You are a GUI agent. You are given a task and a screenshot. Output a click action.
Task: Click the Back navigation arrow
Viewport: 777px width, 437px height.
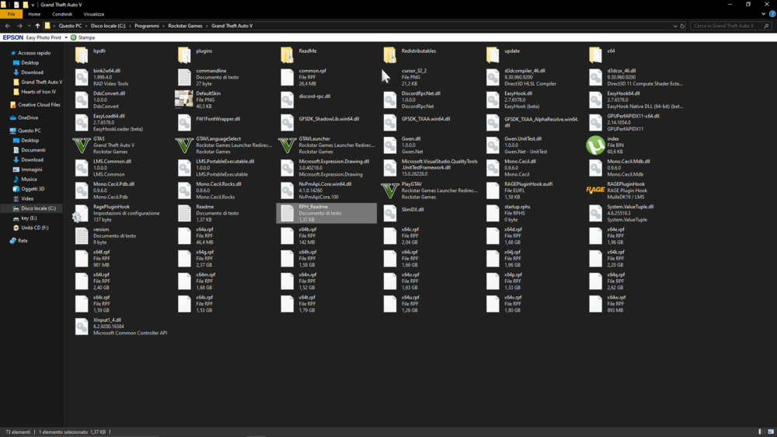[x=8, y=26]
